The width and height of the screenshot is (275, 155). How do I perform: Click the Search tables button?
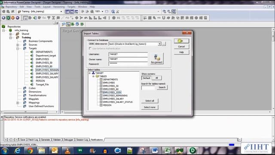pyautogui.click(x=162, y=87)
